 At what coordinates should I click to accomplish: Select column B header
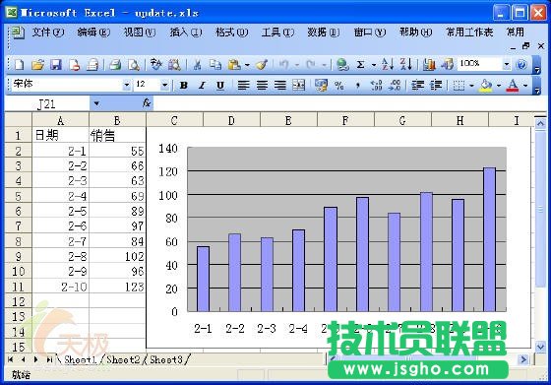point(117,120)
